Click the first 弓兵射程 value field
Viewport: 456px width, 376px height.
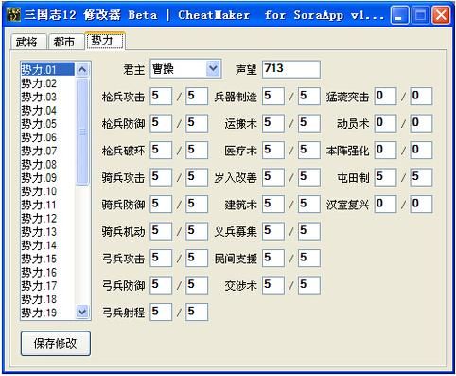[161, 312]
